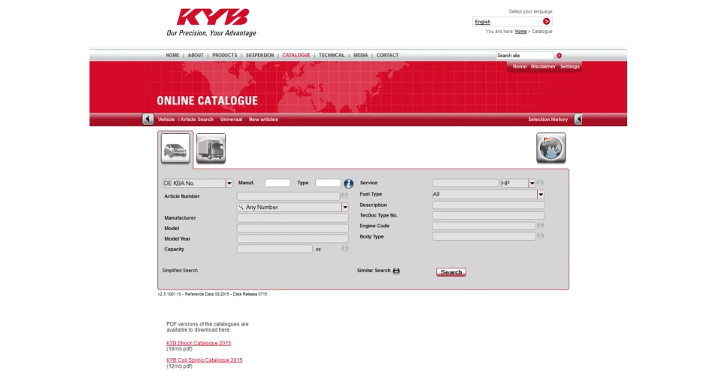
Task: Collapse the left navigation arrow icon
Action: pyautogui.click(x=148, y=119)
